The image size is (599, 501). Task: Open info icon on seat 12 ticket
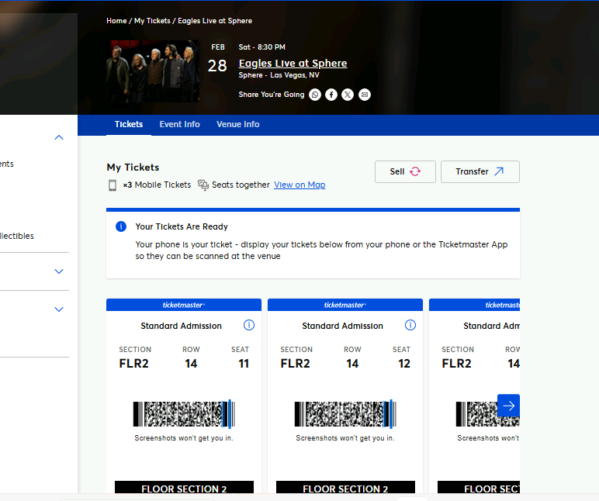tap(410, 326)
